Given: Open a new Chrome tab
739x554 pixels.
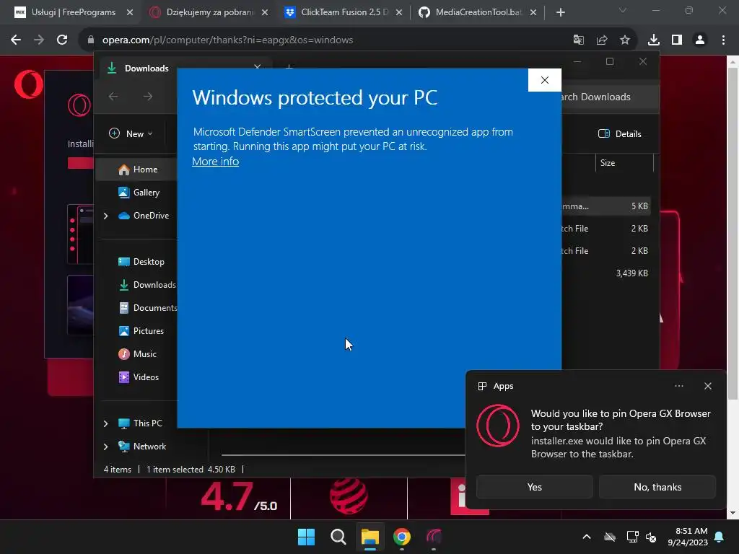Looking at the screenshot, I should tap(560, 12).
